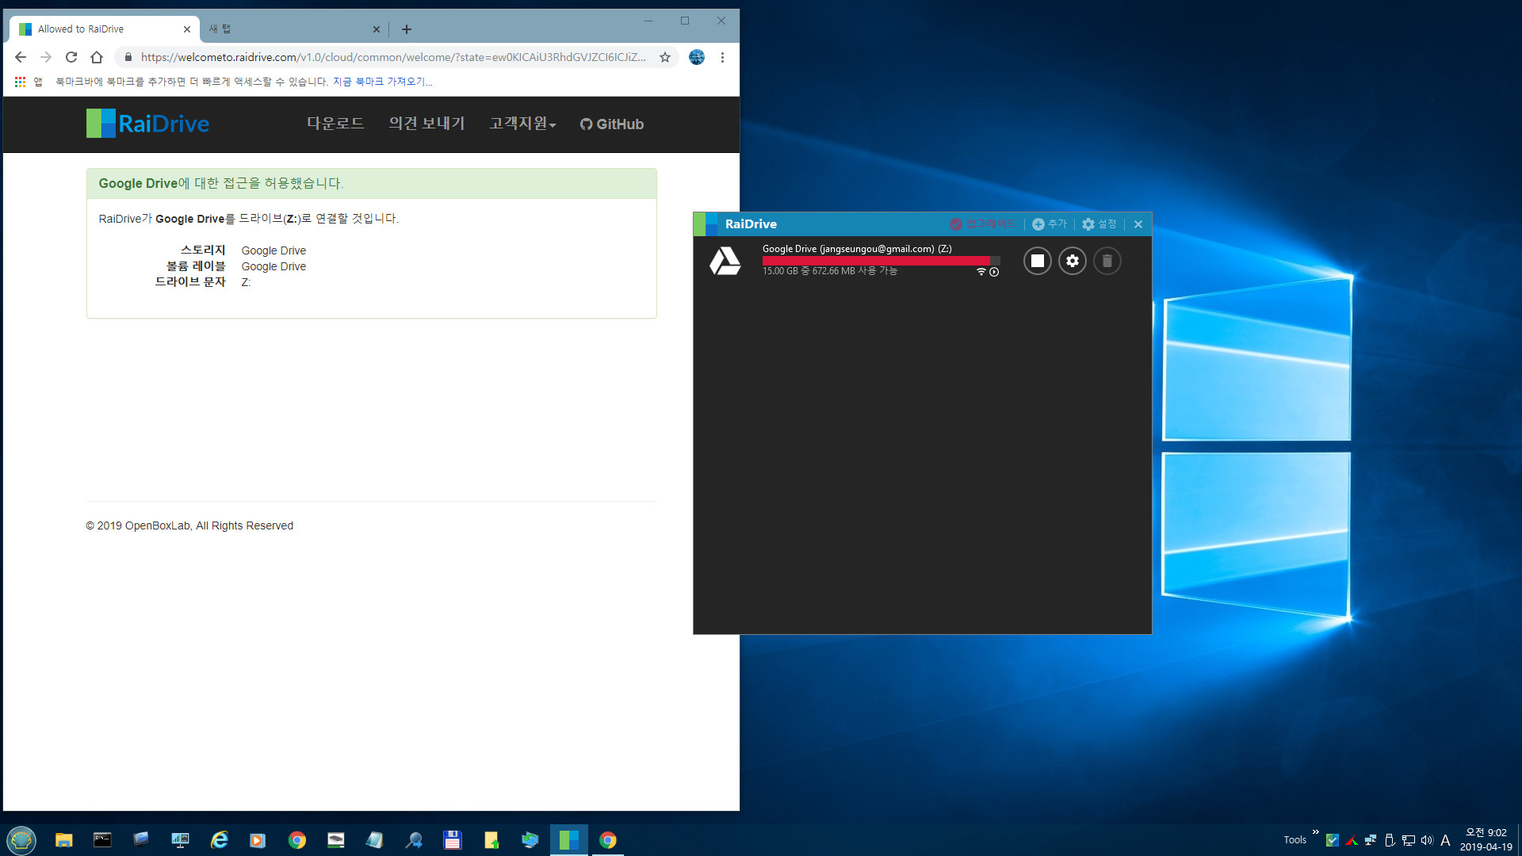
Task: Close the Allowed to RaiDrive tab
Action: (x=187, y=29)
